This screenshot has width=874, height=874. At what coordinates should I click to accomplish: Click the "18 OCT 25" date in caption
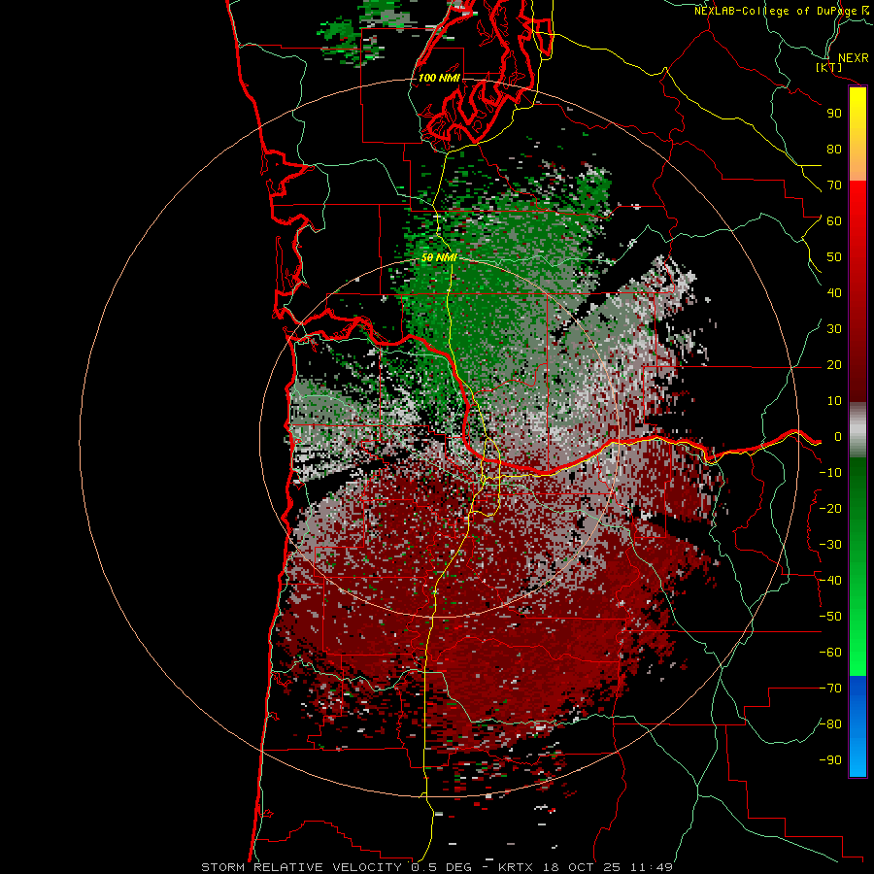[582, 867]
